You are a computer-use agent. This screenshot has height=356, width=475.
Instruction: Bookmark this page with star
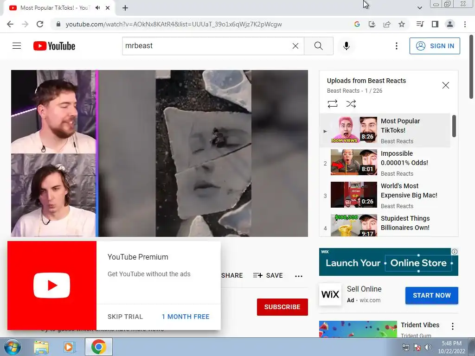[402, 24]
